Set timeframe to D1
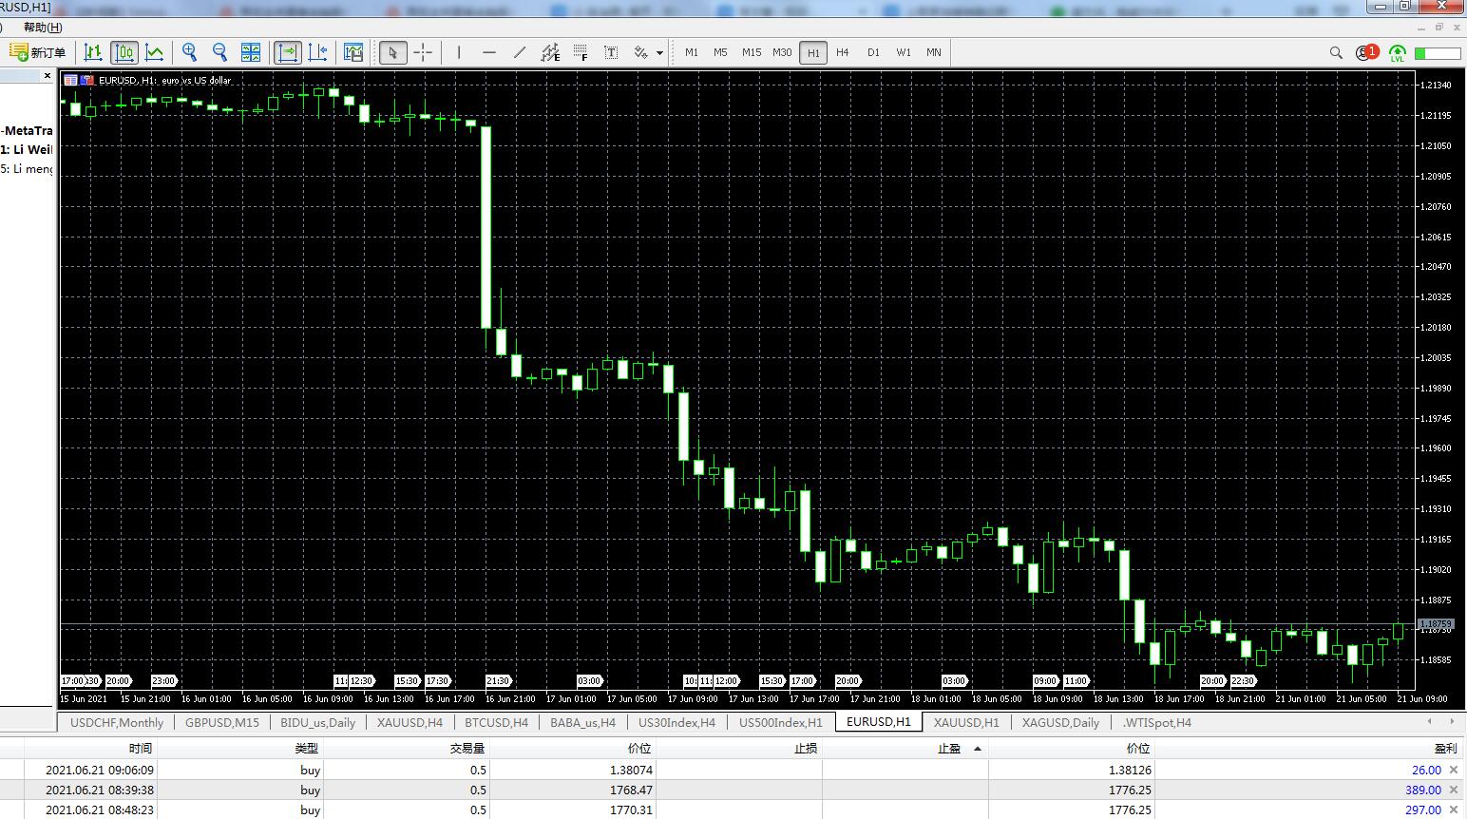 pos(873,53)
